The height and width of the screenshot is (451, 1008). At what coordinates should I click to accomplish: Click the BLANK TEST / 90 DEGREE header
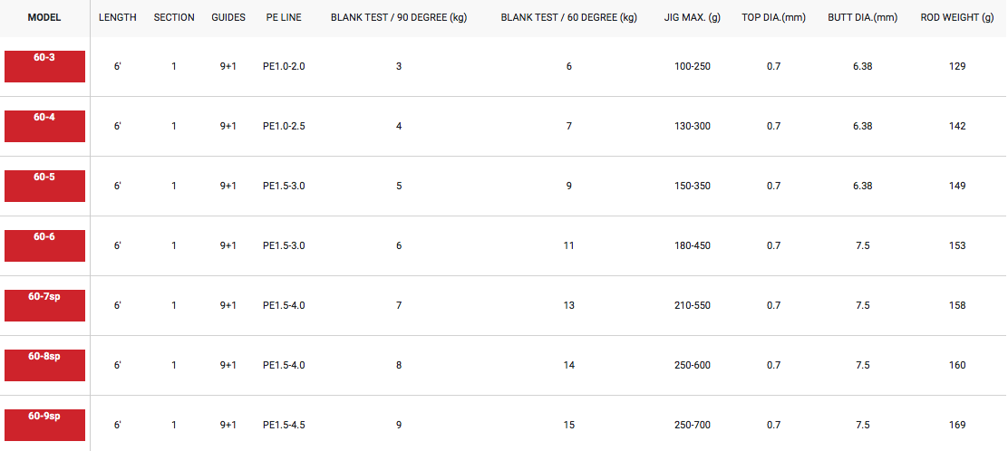pos(399,18)
